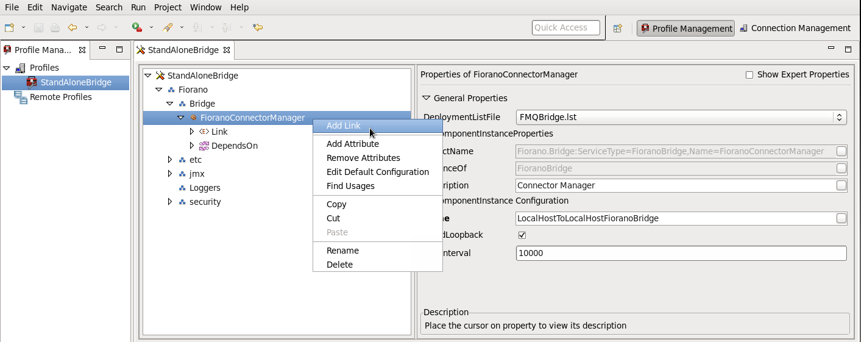This screenshot has width=861, height=342.
Task: Click the DependsOn node icon
Action: (x=204, y=146)
